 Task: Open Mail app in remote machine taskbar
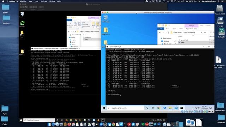click(x=176, y=108)
